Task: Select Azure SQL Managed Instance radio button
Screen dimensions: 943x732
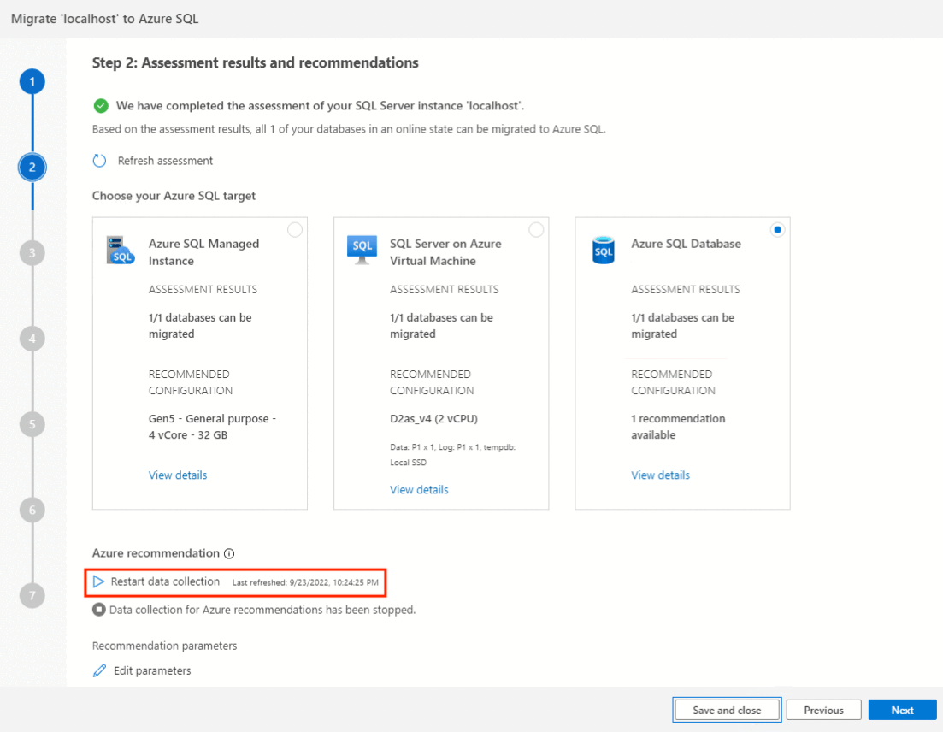Action: 295,230
